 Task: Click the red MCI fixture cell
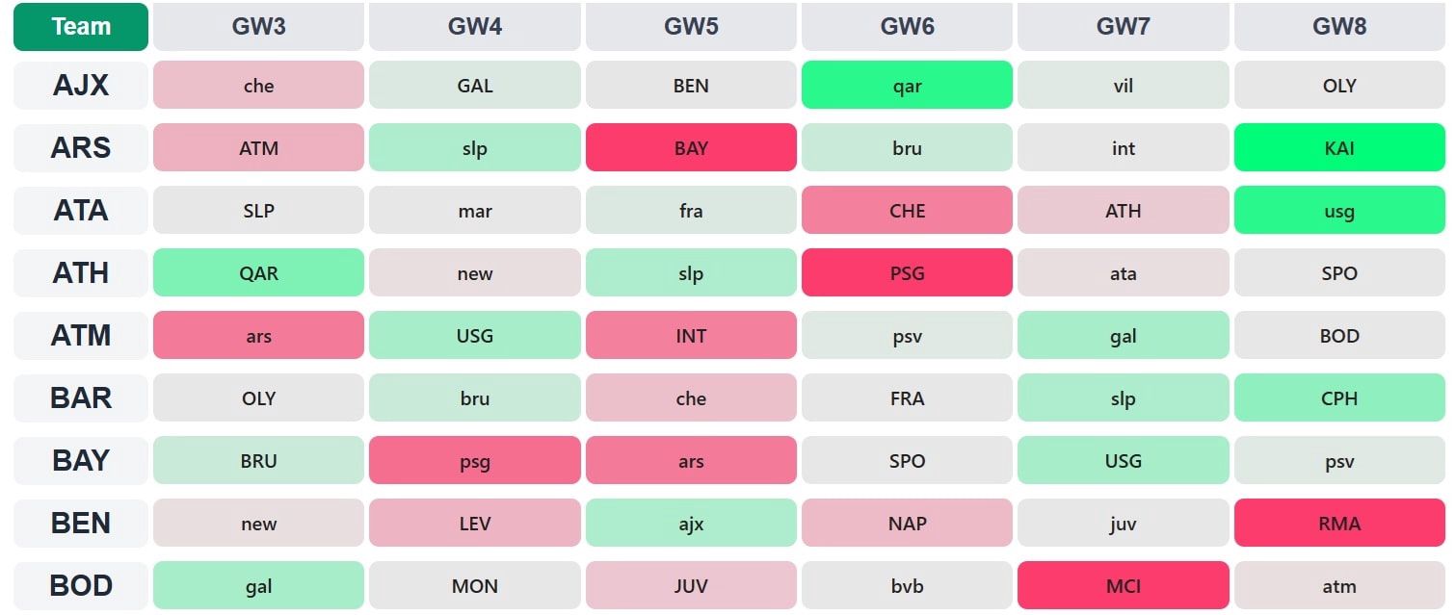[x=1123, y=586]
